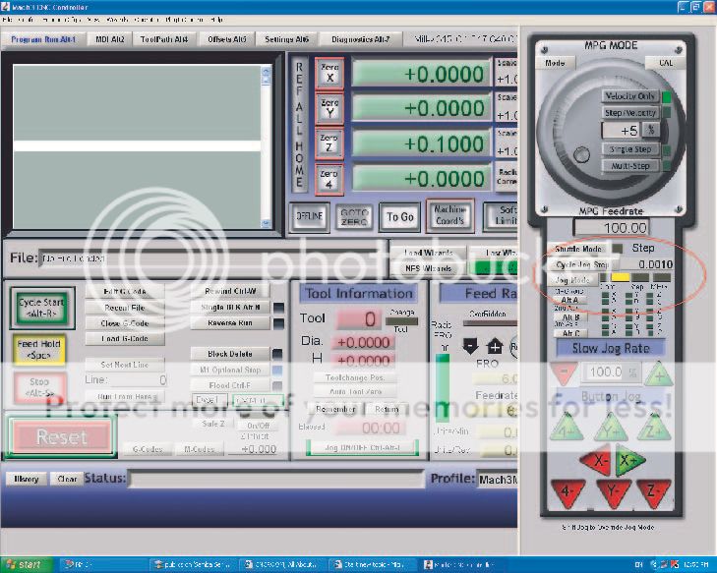Toggle Velocity Only MPG mode
Viewport: 717px width, 573px height.
[630, 96]
